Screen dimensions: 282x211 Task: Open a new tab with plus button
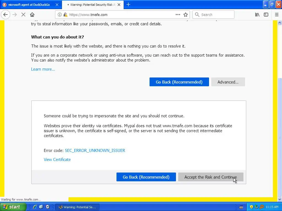[x=128, y=5]
